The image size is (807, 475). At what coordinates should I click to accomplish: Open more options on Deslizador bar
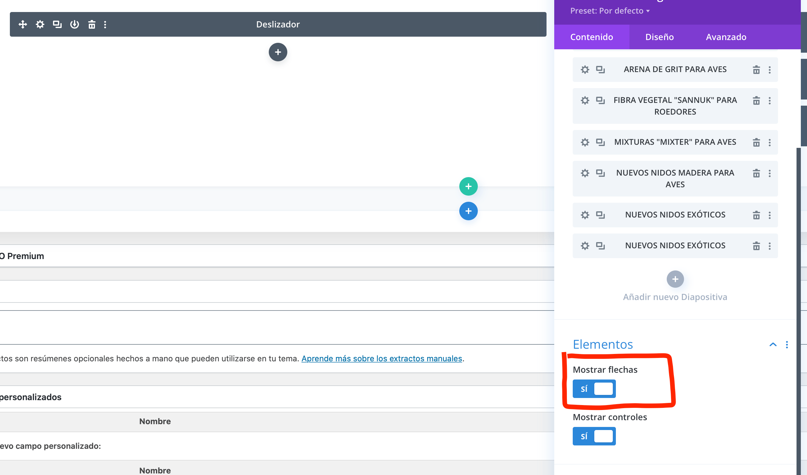[105, 24]
